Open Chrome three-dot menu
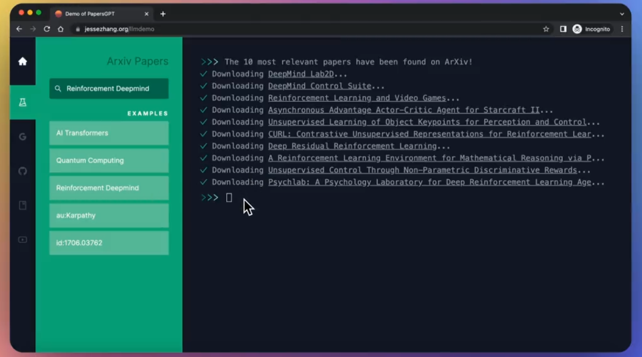This screenshot has height=357, width=642. pos(622,29)
